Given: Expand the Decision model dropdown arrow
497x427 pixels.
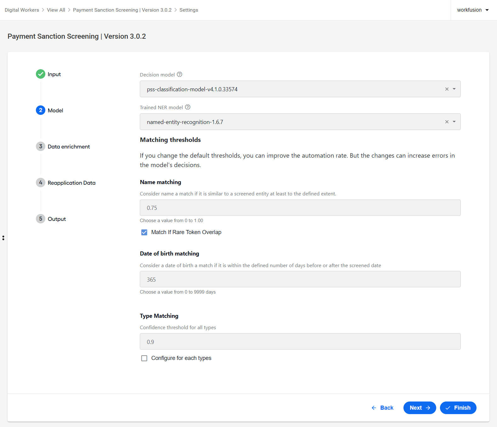Looking at the screenshot, I should coord(454,89).
